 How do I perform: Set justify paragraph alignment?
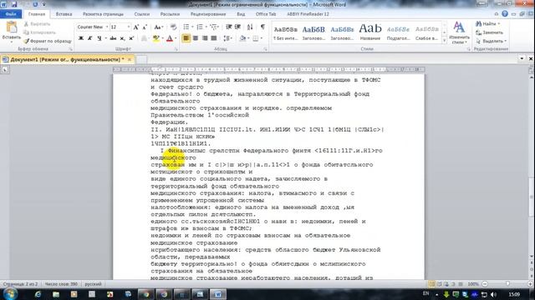tap(214, 38)
